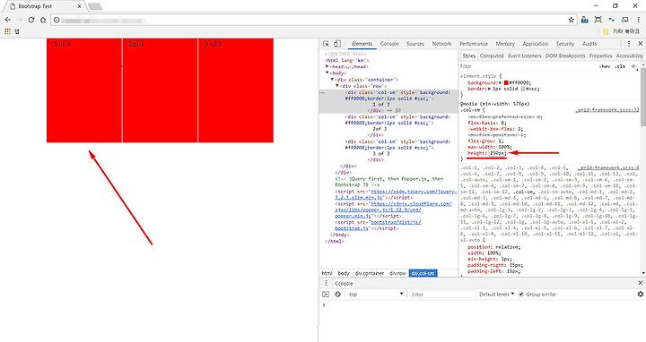Click the gray #ccc color swatch
The width and height of the screenshot is (646, 342).
[x=523, y=89]
